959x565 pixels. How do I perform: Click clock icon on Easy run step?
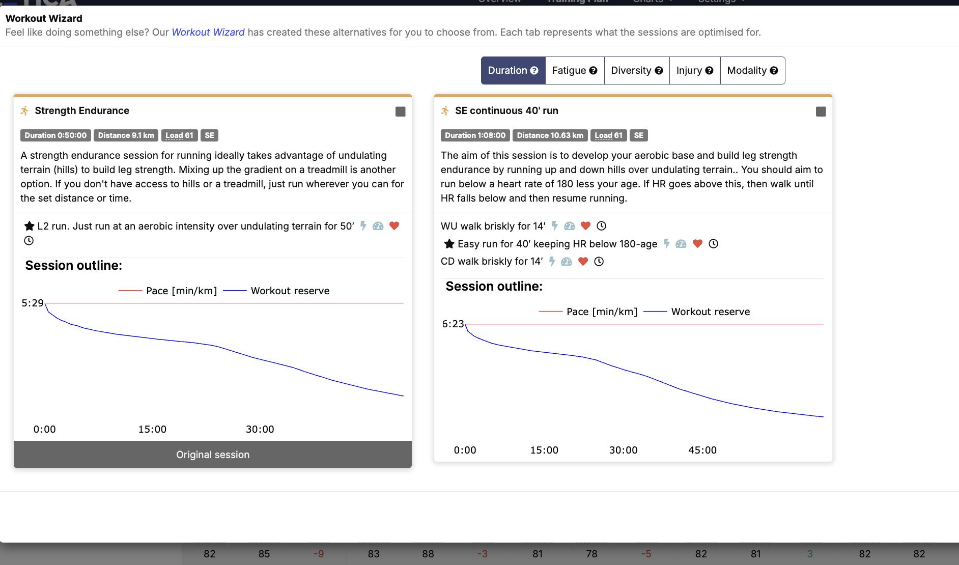(x=713, y=244)
